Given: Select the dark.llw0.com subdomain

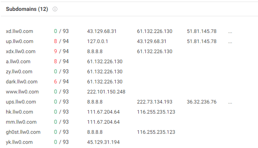Looking at the screenshot, I should 22,82.
